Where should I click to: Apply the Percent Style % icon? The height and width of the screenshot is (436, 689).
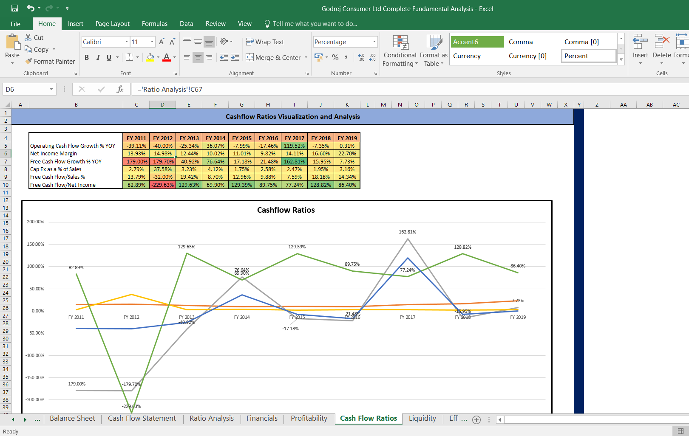[x=335, y=57]
